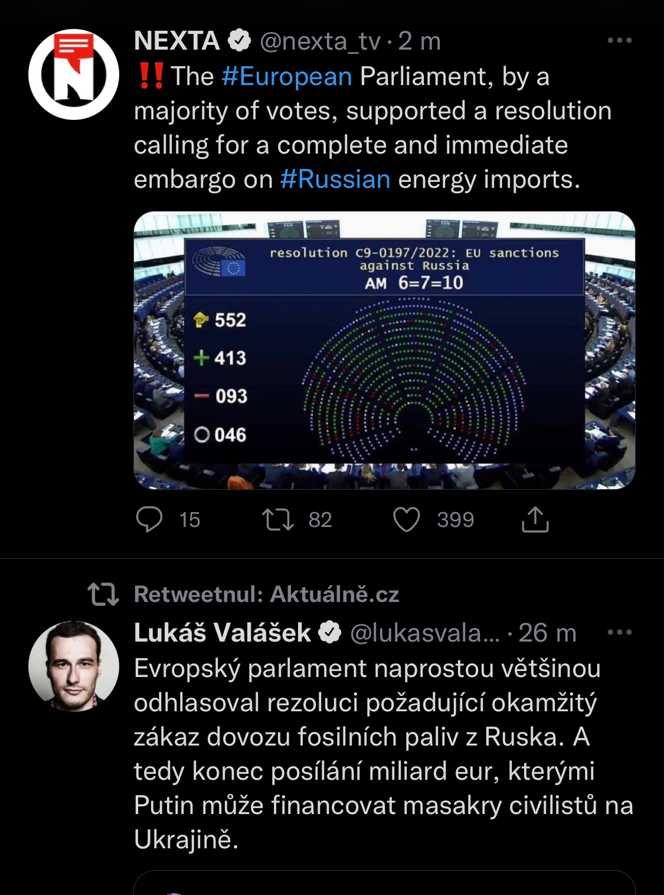Open Lukáš Valášek profile photo
664x895 pixels.
click(x=74, y=666)
